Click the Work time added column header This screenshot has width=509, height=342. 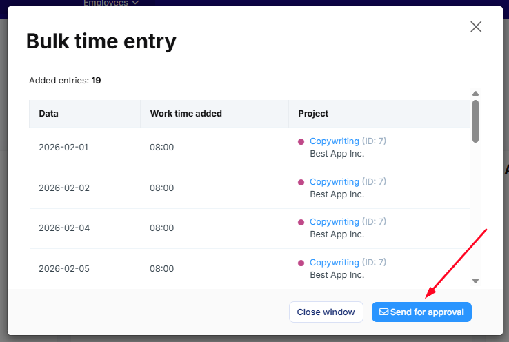tap(186, 114)
